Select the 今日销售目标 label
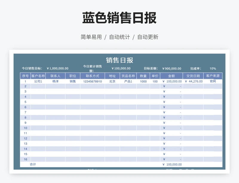The height and width of the screenshot is (183, 239). [32, 68]
